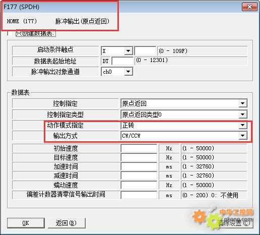
Task: Open the 启动条件触点 X type dropdown
Action: 128,51
